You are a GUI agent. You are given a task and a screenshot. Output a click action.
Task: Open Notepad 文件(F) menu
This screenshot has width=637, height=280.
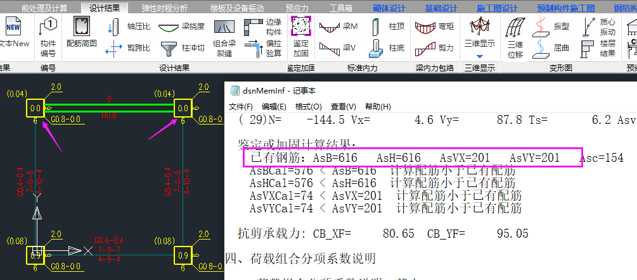(x=240, y=107)
